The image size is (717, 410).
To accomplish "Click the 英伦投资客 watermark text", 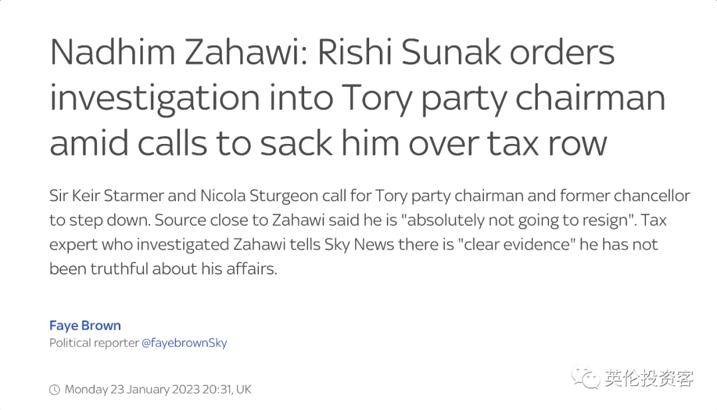I will tap(649, 378).
